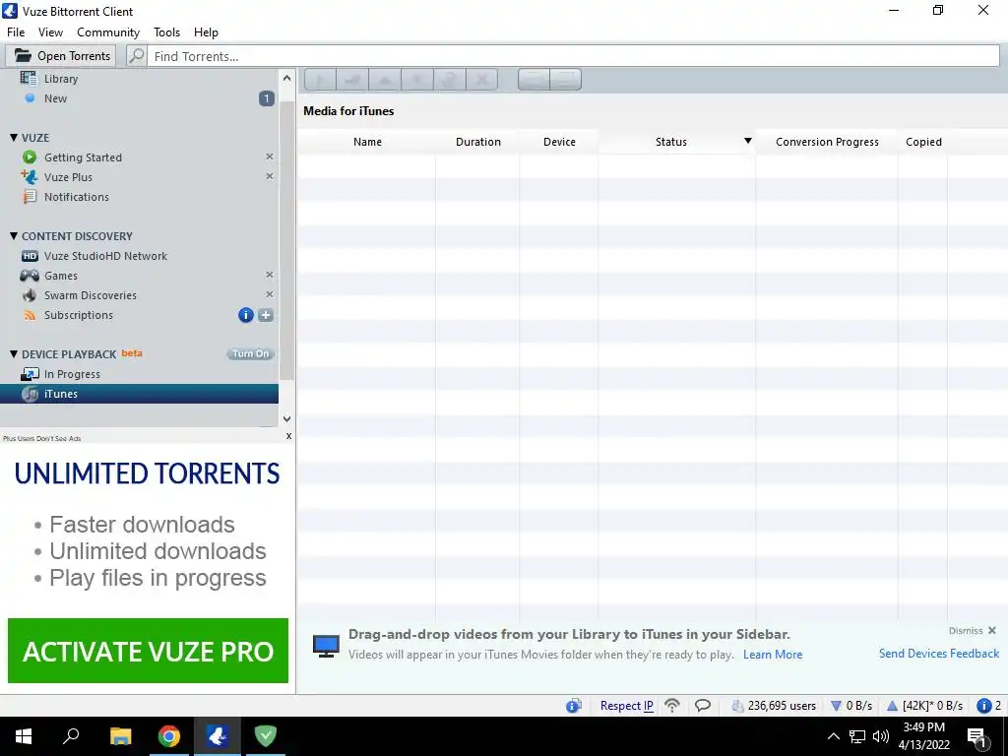The height and width of the screenshot is (756, 1008).
Task: Open chat speech bubble status icon
Action: [703, 706]
